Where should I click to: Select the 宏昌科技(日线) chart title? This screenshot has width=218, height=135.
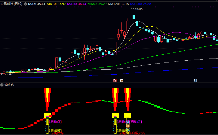coord(11,4)
